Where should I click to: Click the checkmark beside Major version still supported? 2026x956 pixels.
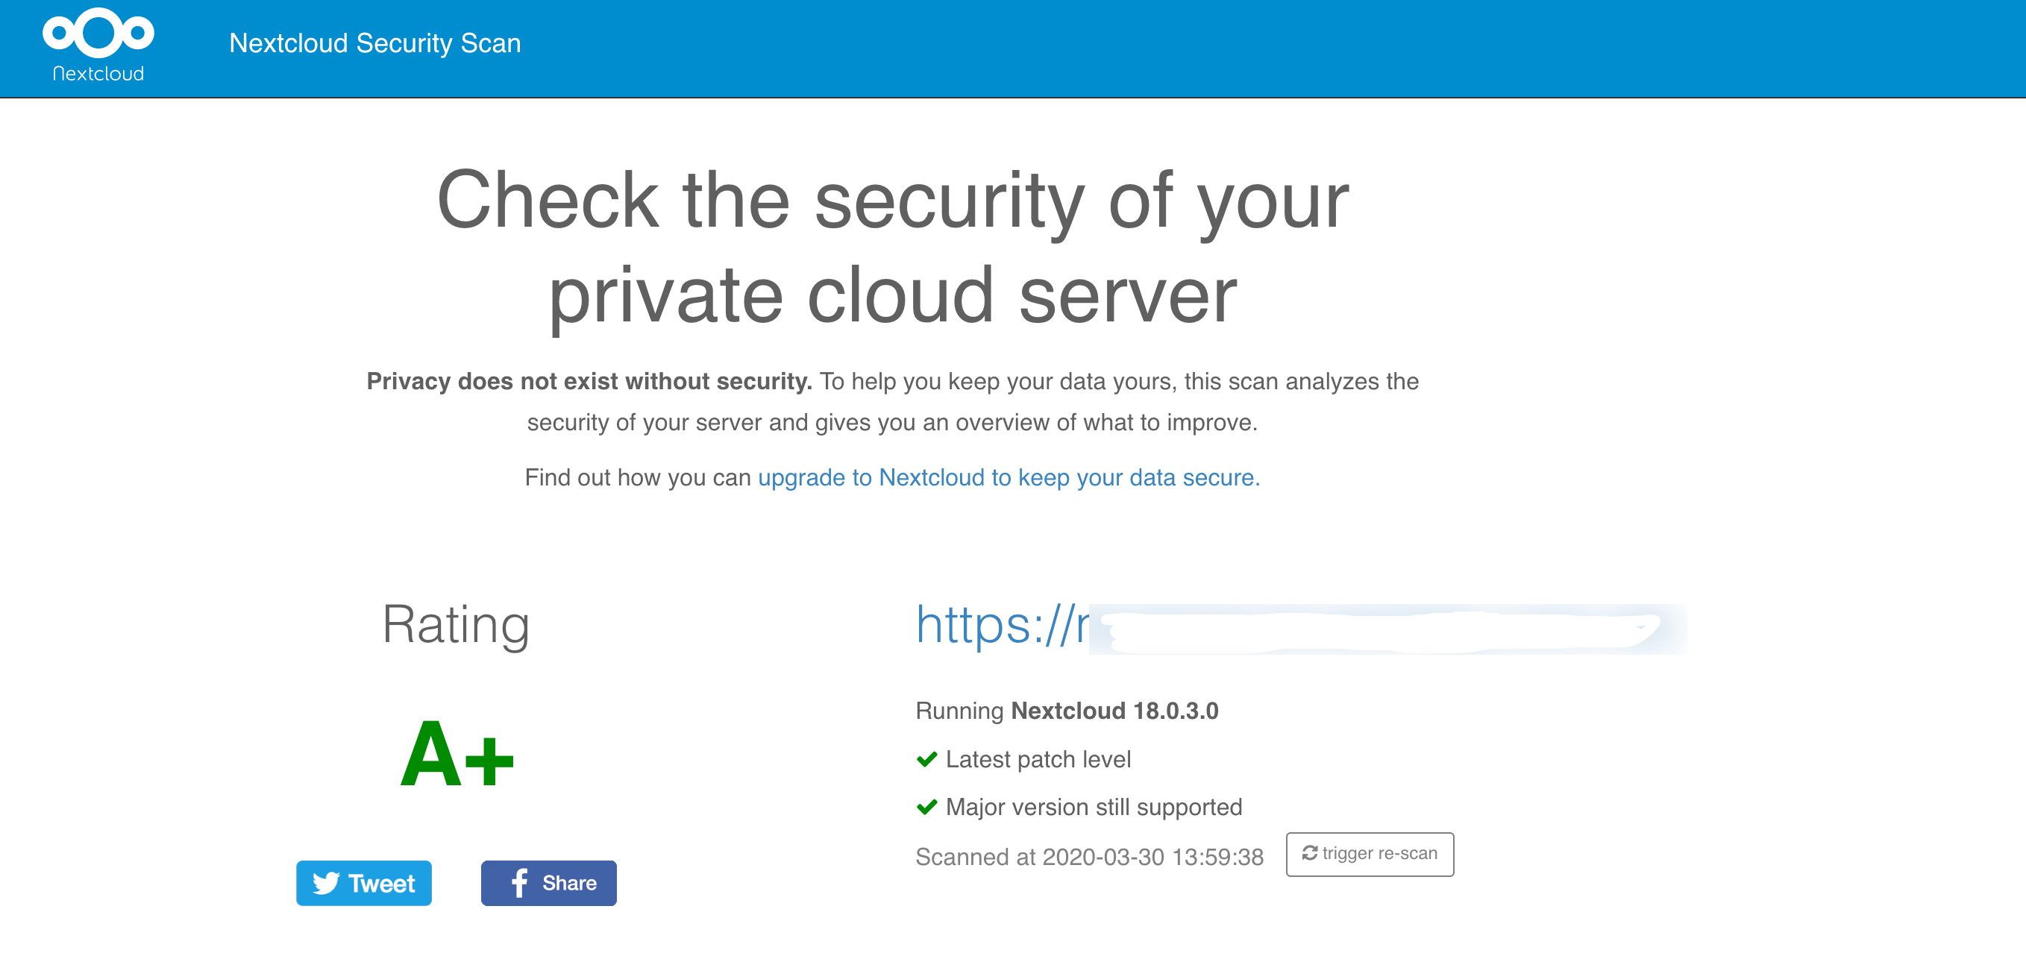927,808
